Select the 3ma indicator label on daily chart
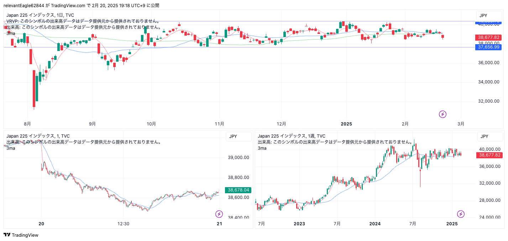The image size is (508, 241). tap(11, 33)
